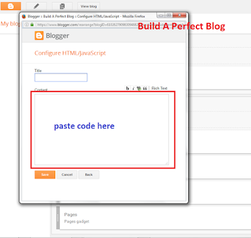Click the site info icon in address bar
Screen dimensions: 251x238
27,24
